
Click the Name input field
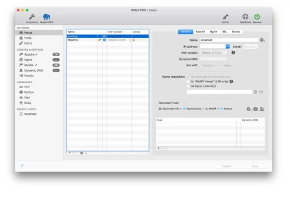pos(230,40)
